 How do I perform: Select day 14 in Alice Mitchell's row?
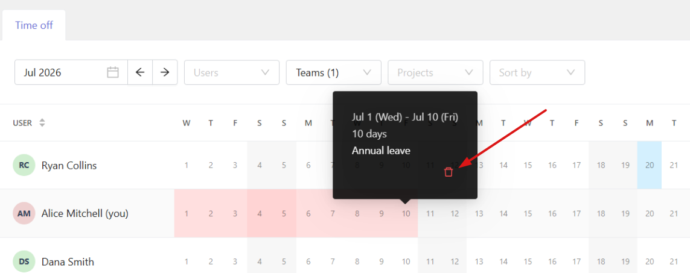tap(503, 214)
